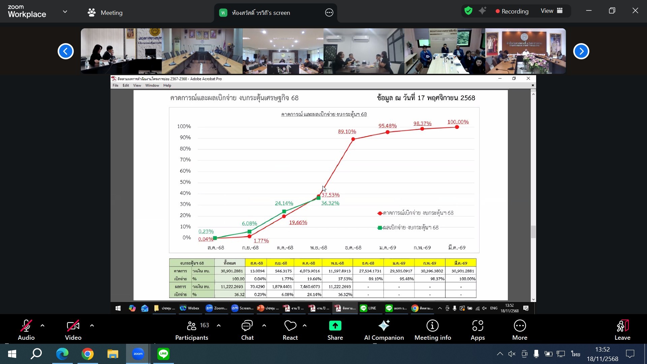Click the More options icon
647x364 pixels.
[x=520, y=326]
